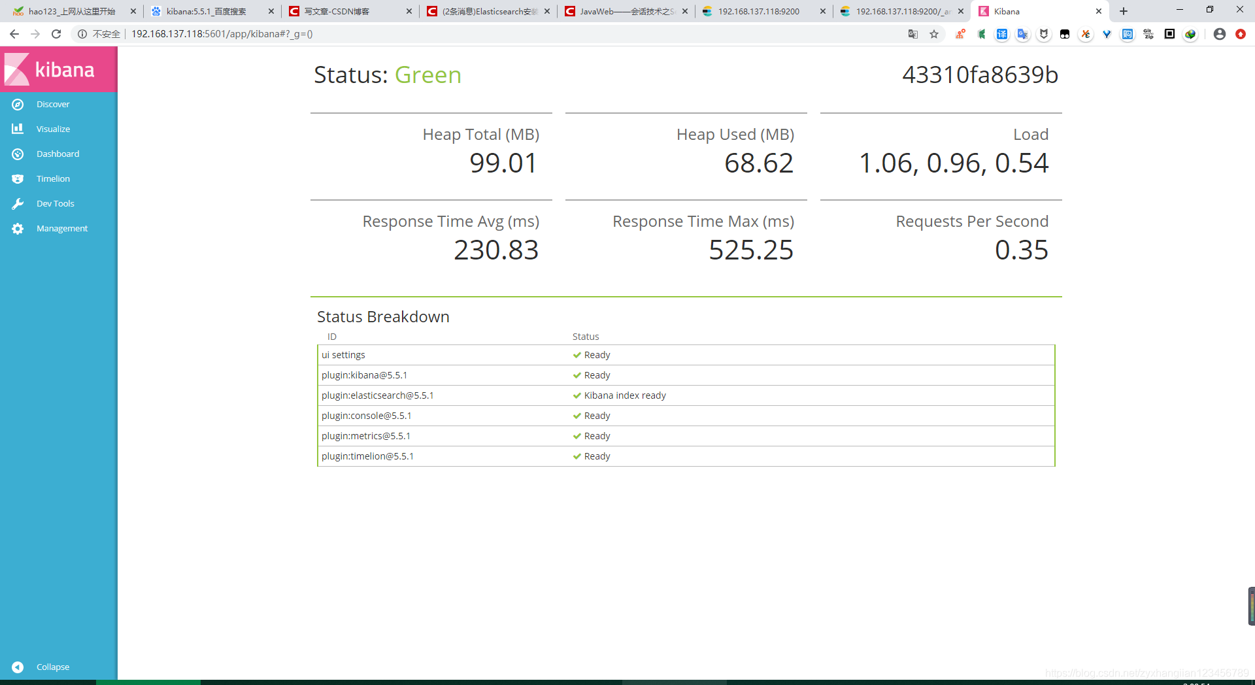This screenshot has width=1255, height=685.
Task: Click the Heap Total value 99.01
Action: 503,163
